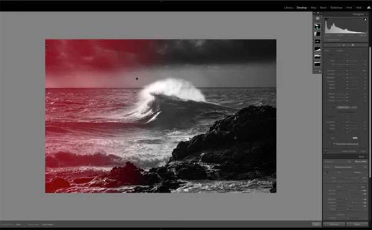372x230 pixels.
Task: Click Delete All Masks
Action: [349, 151]
